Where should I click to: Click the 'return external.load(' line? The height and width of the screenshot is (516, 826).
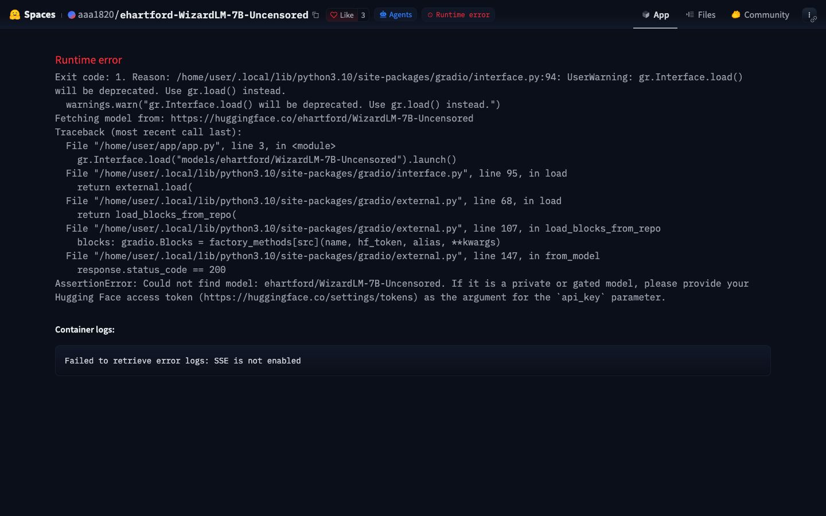coord(135,187)
